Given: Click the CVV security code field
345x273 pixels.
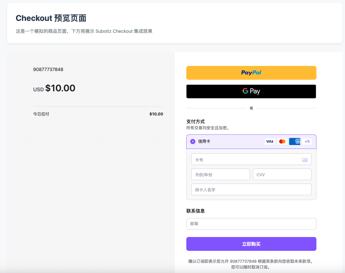Looking at the screenshot, I should click(x=282, y=175).
